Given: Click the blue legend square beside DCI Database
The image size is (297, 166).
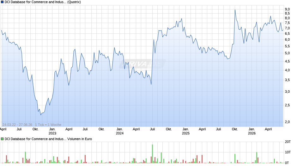Looking at the screenshot, I should tap(2, 2).
